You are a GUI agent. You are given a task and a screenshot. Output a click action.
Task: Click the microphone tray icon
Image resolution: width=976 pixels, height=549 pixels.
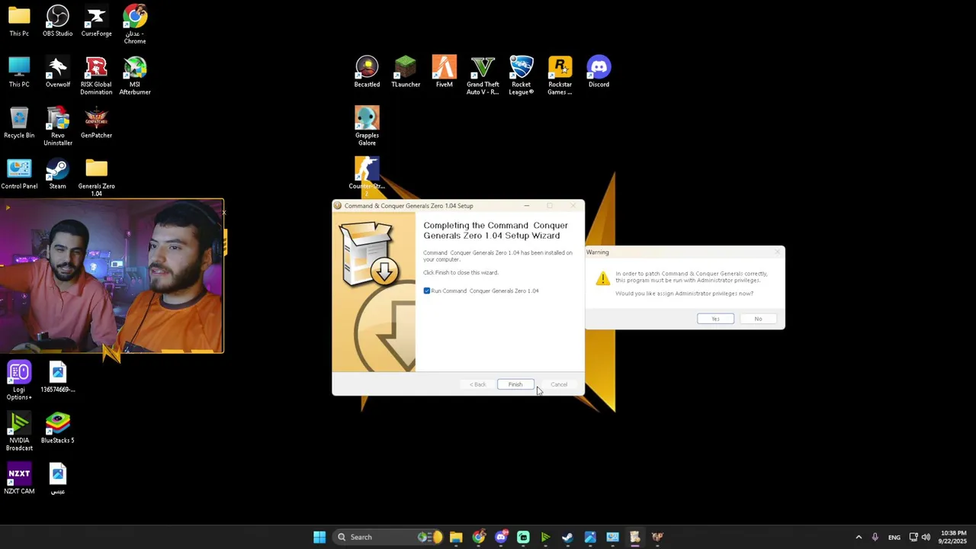point(875,537)
